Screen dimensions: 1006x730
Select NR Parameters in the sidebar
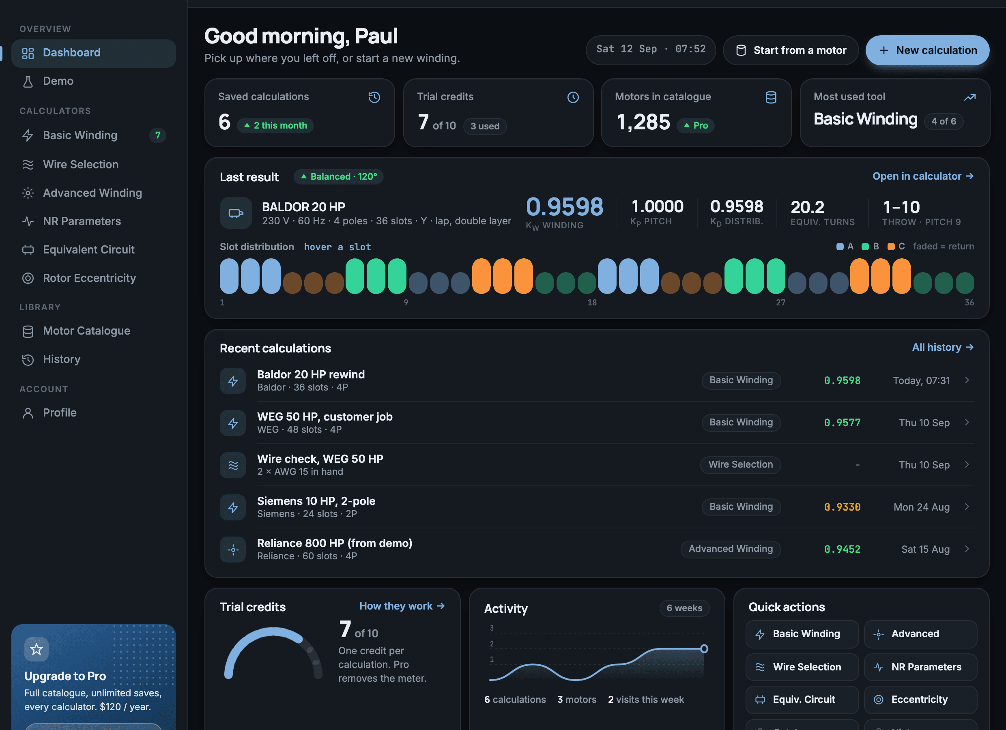coord(94,221)
